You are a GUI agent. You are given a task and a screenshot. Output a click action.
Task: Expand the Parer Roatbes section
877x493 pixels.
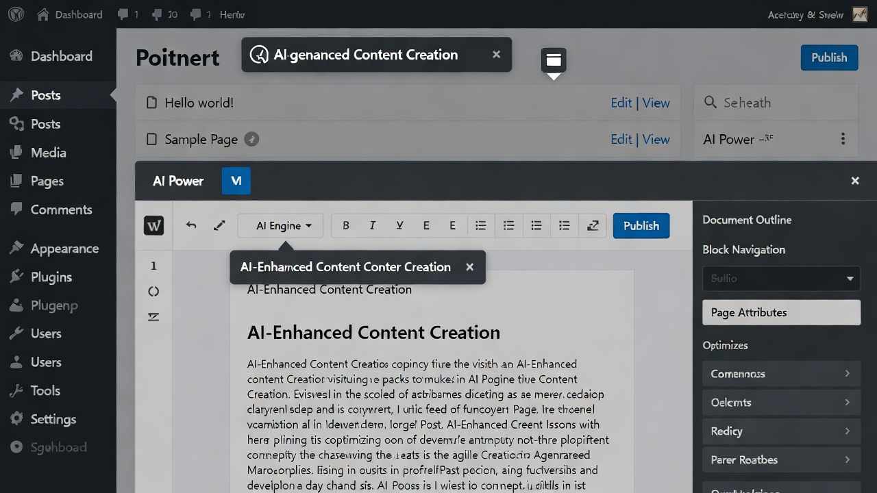(781, 460)
